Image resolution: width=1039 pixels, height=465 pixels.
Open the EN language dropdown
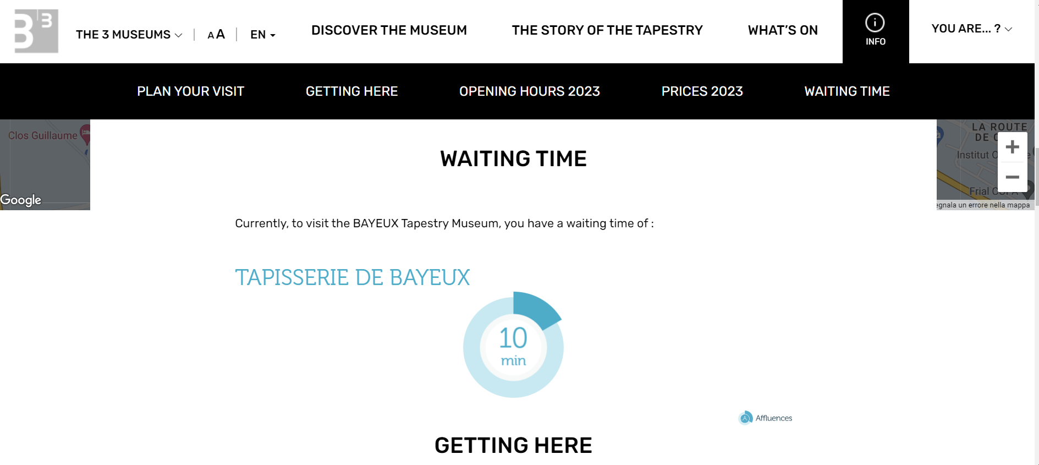click(263, 35)
